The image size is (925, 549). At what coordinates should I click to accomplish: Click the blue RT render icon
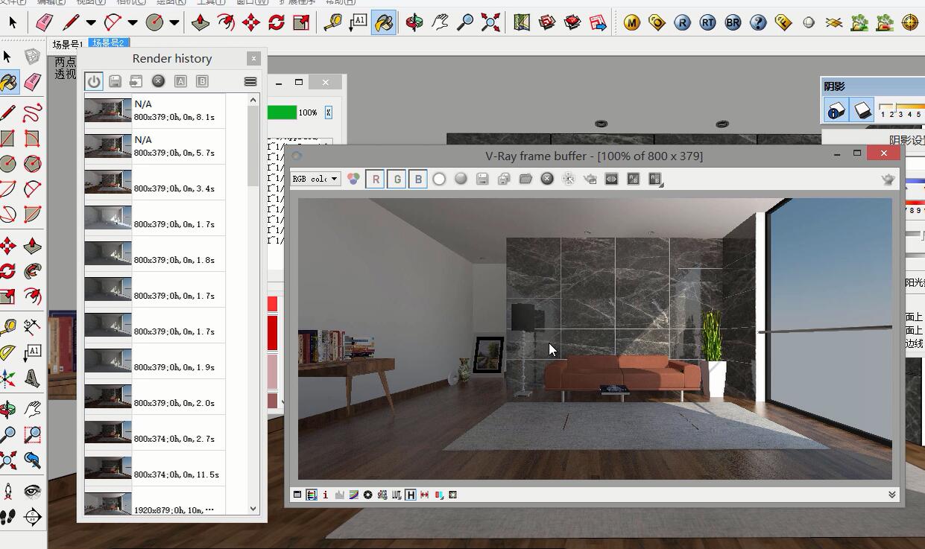707,22
